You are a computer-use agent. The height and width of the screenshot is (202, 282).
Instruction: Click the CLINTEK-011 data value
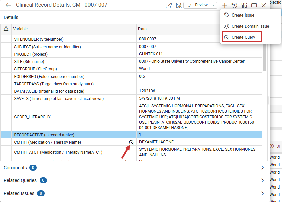point(151,54)
